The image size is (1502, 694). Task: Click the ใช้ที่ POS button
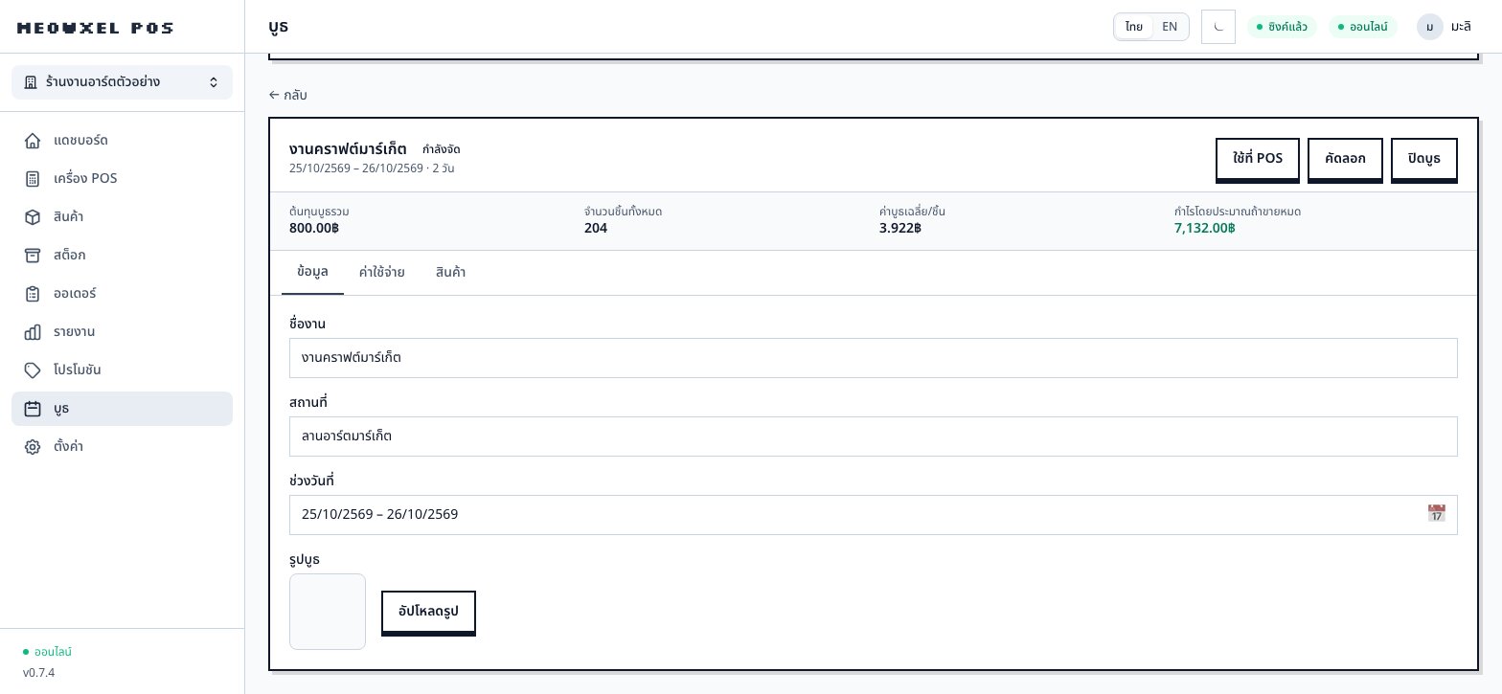click(1258, 160)
